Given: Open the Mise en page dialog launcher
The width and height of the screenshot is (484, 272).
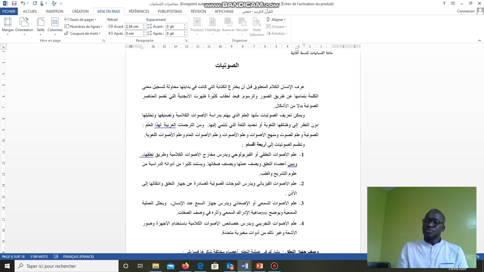Looking at the screenshot, I should tap(104, 40).
